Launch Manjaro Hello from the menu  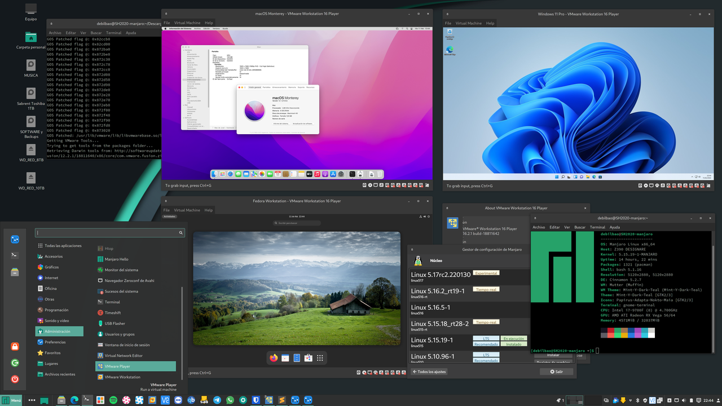coord(136,259)
